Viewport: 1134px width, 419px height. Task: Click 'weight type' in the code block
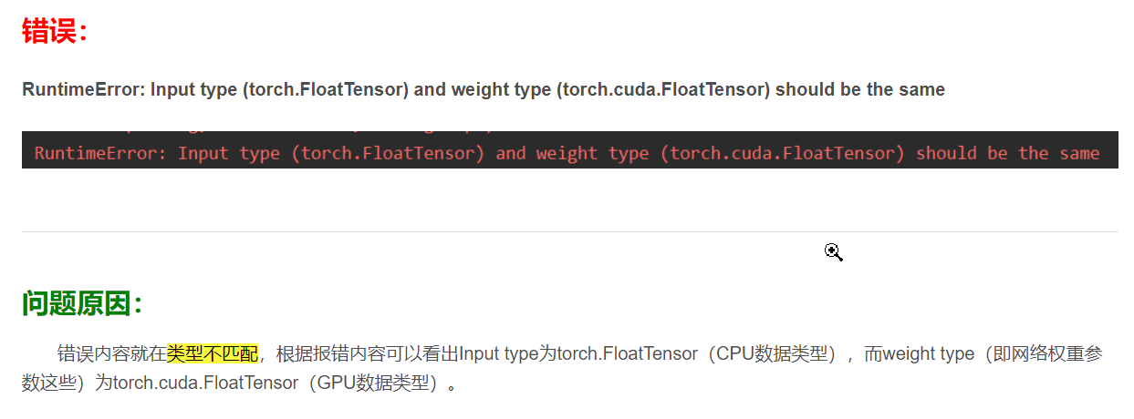(x=592, y=153)
